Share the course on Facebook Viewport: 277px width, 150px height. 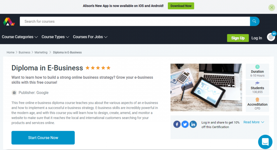click(177, 124)
